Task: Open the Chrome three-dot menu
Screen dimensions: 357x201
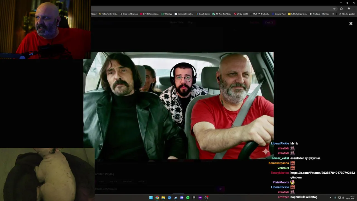Action: click(354, 9)
